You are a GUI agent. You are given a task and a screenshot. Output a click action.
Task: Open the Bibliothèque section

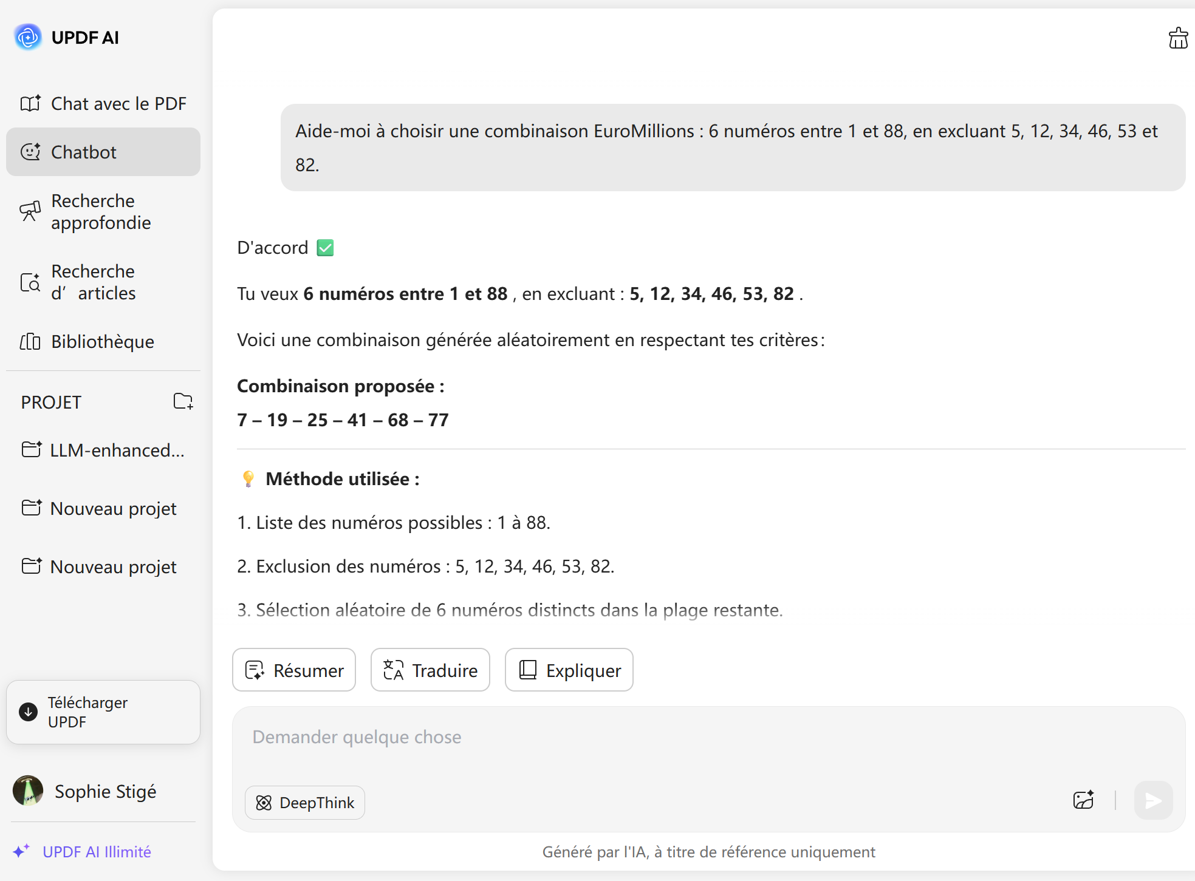(x=103, y=342)
